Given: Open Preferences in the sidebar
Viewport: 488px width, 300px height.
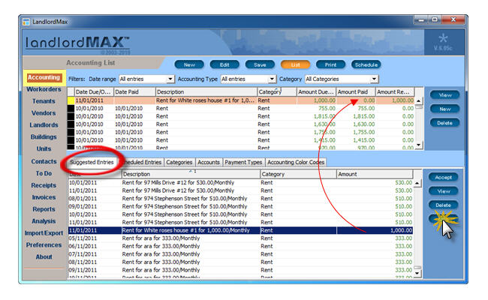Looking at the screenshot, I should coord(44,245).
